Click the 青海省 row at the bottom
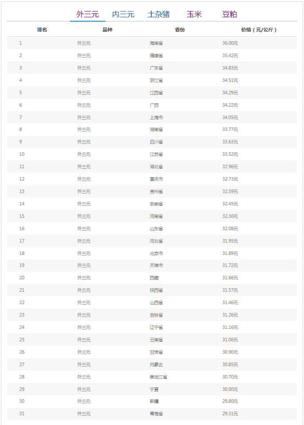304x425 pixels. [x=152, y=413]
